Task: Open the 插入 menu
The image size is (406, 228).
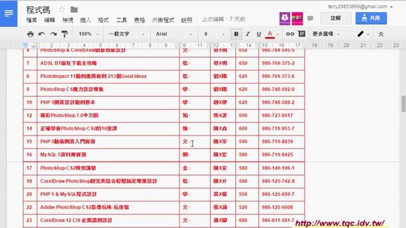Action: click(86, 20)
